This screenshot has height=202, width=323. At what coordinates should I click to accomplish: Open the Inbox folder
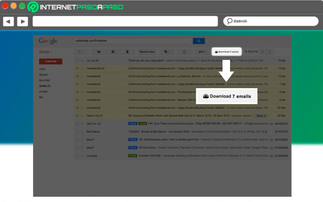pos(42,69)
